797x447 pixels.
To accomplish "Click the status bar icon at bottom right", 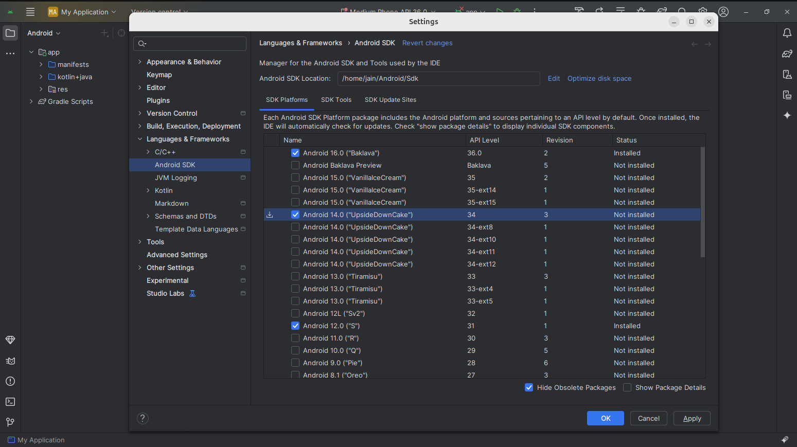I will (785, 440).
